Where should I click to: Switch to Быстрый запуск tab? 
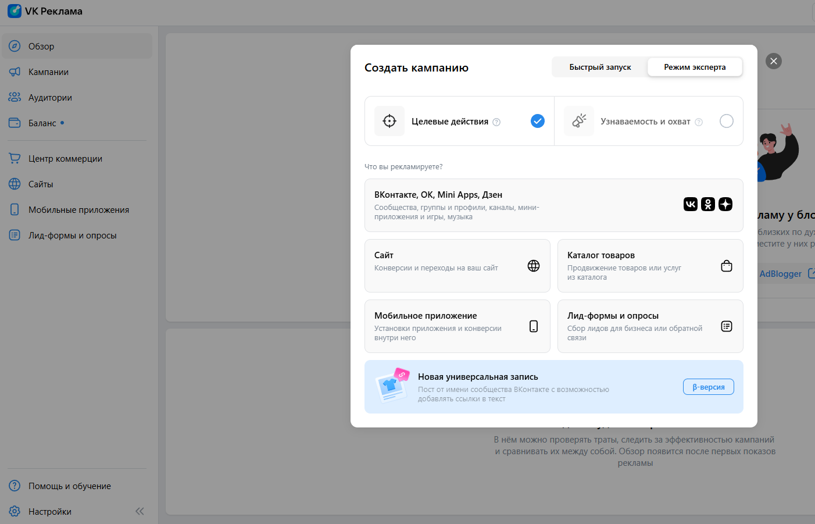click(x=600, y=67)
